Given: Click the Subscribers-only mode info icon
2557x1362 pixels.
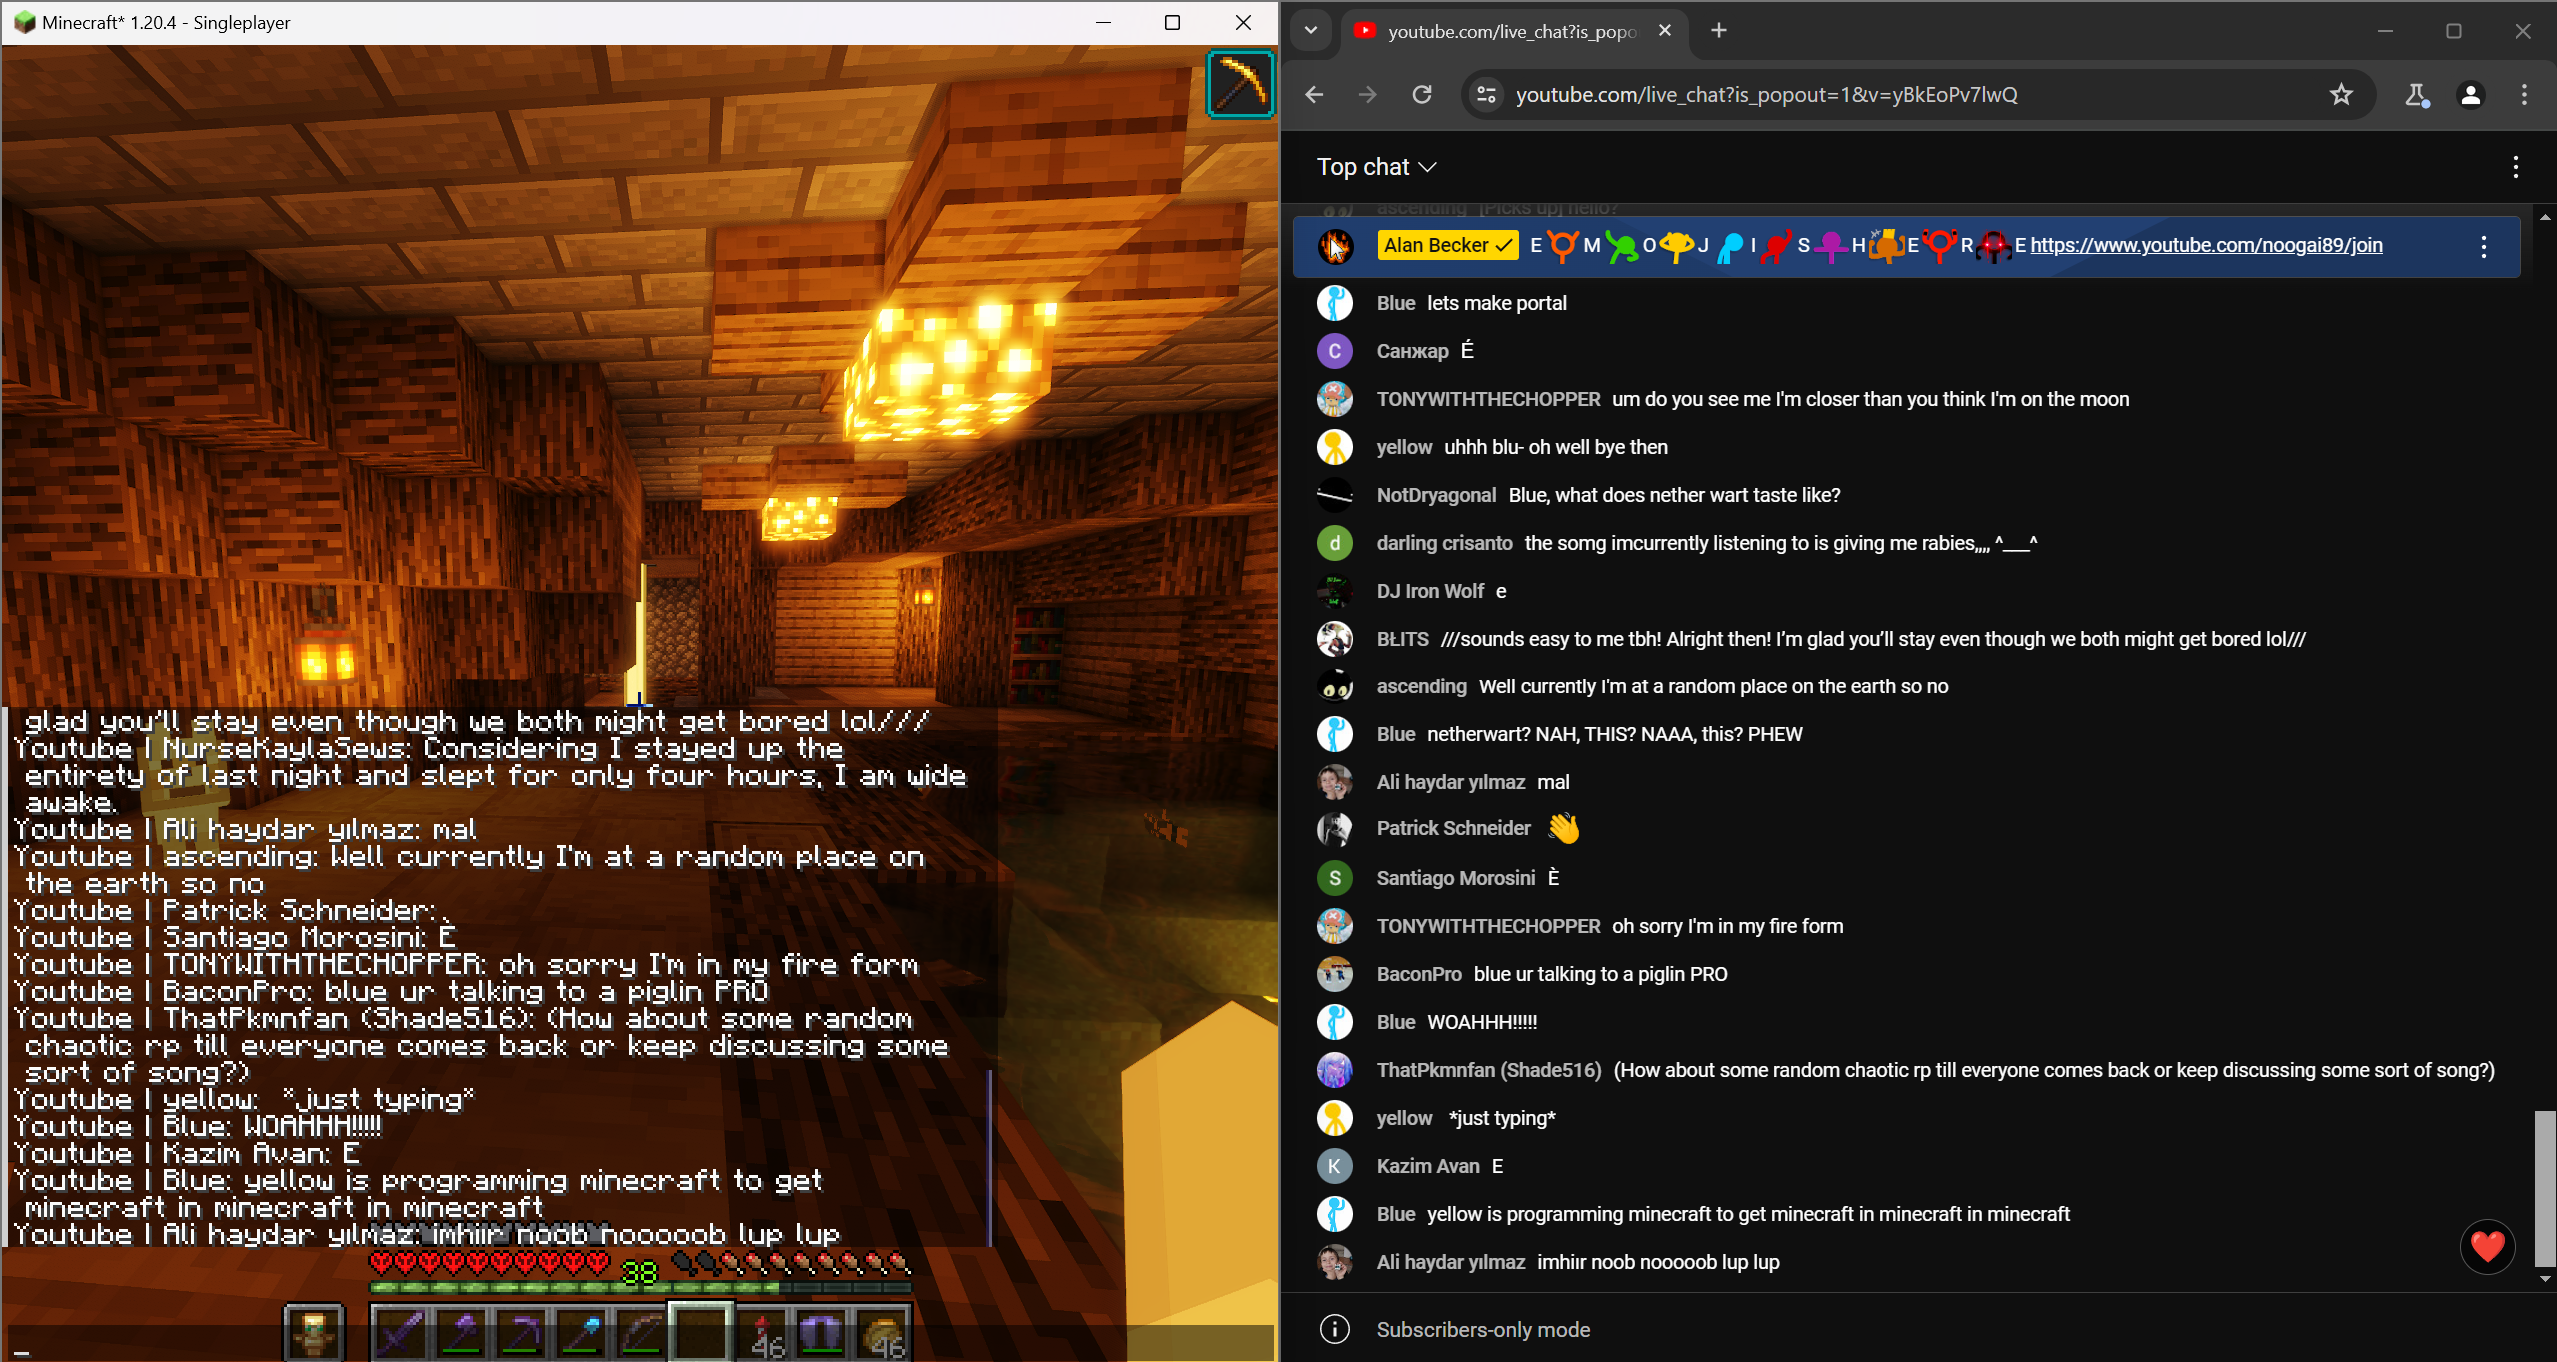Looking at the screenshot, I should [1335, 1329].
